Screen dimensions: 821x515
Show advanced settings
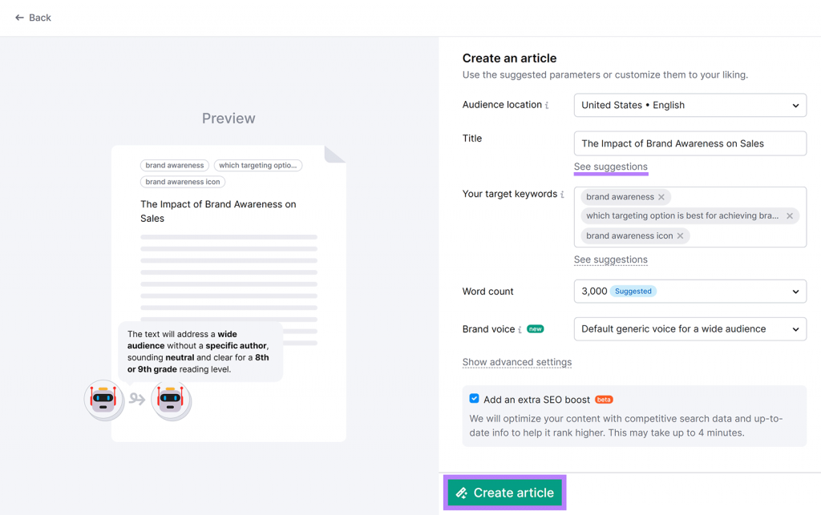[x=517, y=362]
